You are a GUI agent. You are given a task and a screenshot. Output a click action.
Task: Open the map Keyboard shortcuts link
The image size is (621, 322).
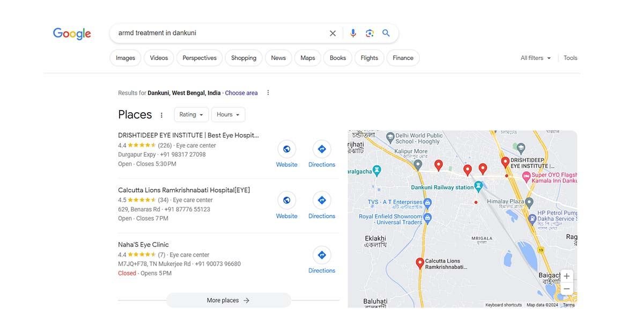tap(504, 305)
